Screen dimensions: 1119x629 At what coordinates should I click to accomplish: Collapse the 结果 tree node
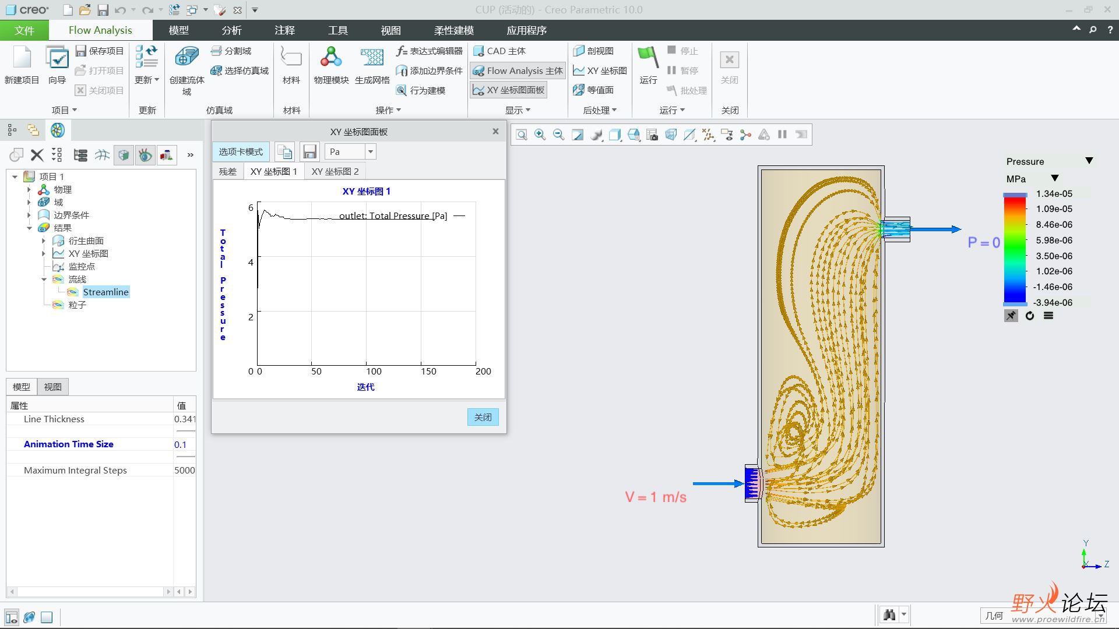click(x=29, y=228)
